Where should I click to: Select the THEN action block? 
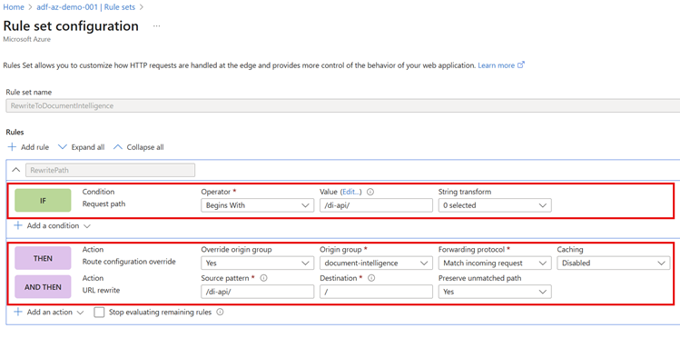click(43, 258)
